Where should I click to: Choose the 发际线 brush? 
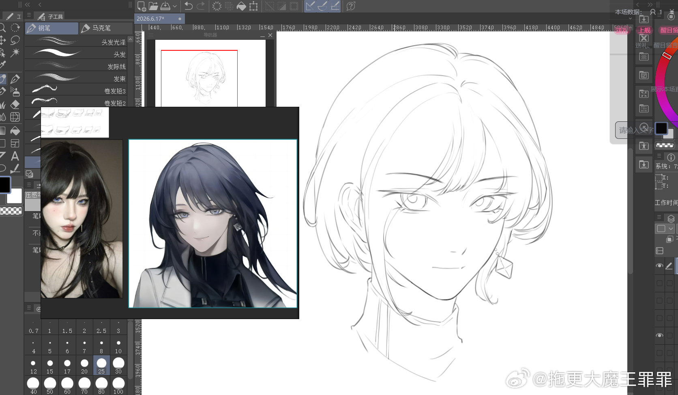76,66
